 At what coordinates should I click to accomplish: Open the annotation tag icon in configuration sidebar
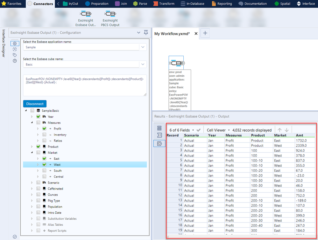click(15, 55)
